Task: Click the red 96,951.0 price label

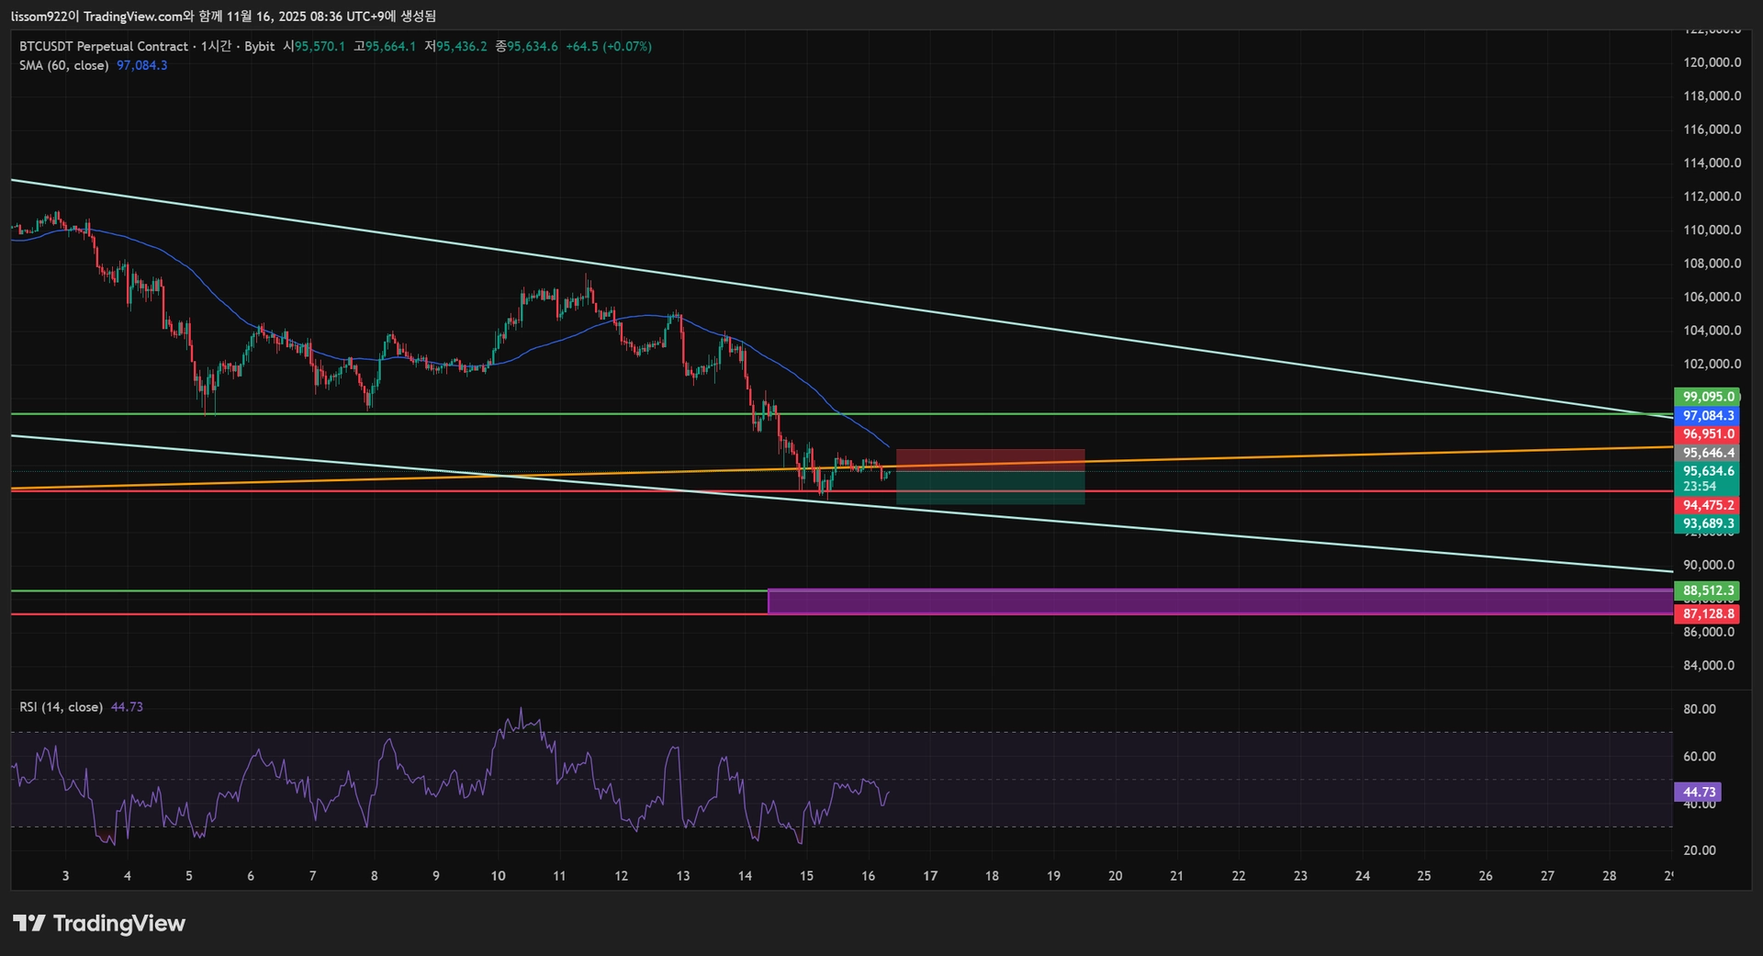Action: click(1707, 434)
